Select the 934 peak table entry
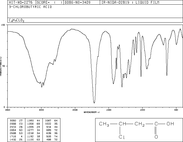Screen dimensions: 183x142 click(x=49, y=127)
